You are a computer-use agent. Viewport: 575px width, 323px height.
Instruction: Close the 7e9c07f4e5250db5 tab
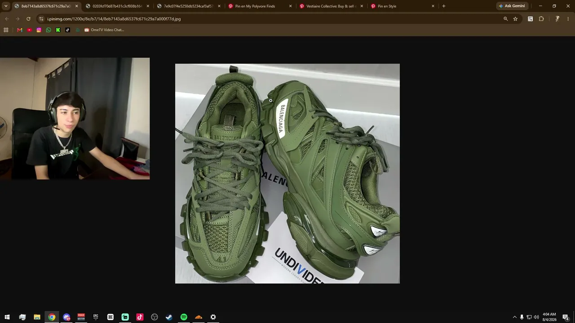219,6
